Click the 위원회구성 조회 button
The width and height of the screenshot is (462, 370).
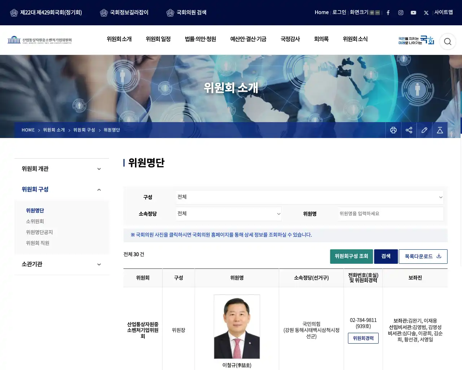(352, 257)
